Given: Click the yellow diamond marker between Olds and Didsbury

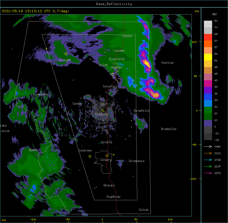Looking at the screenshot, I should tap(103, 110).
